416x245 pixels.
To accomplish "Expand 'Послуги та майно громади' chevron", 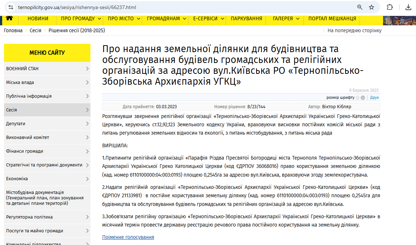I will coord(87,231).
